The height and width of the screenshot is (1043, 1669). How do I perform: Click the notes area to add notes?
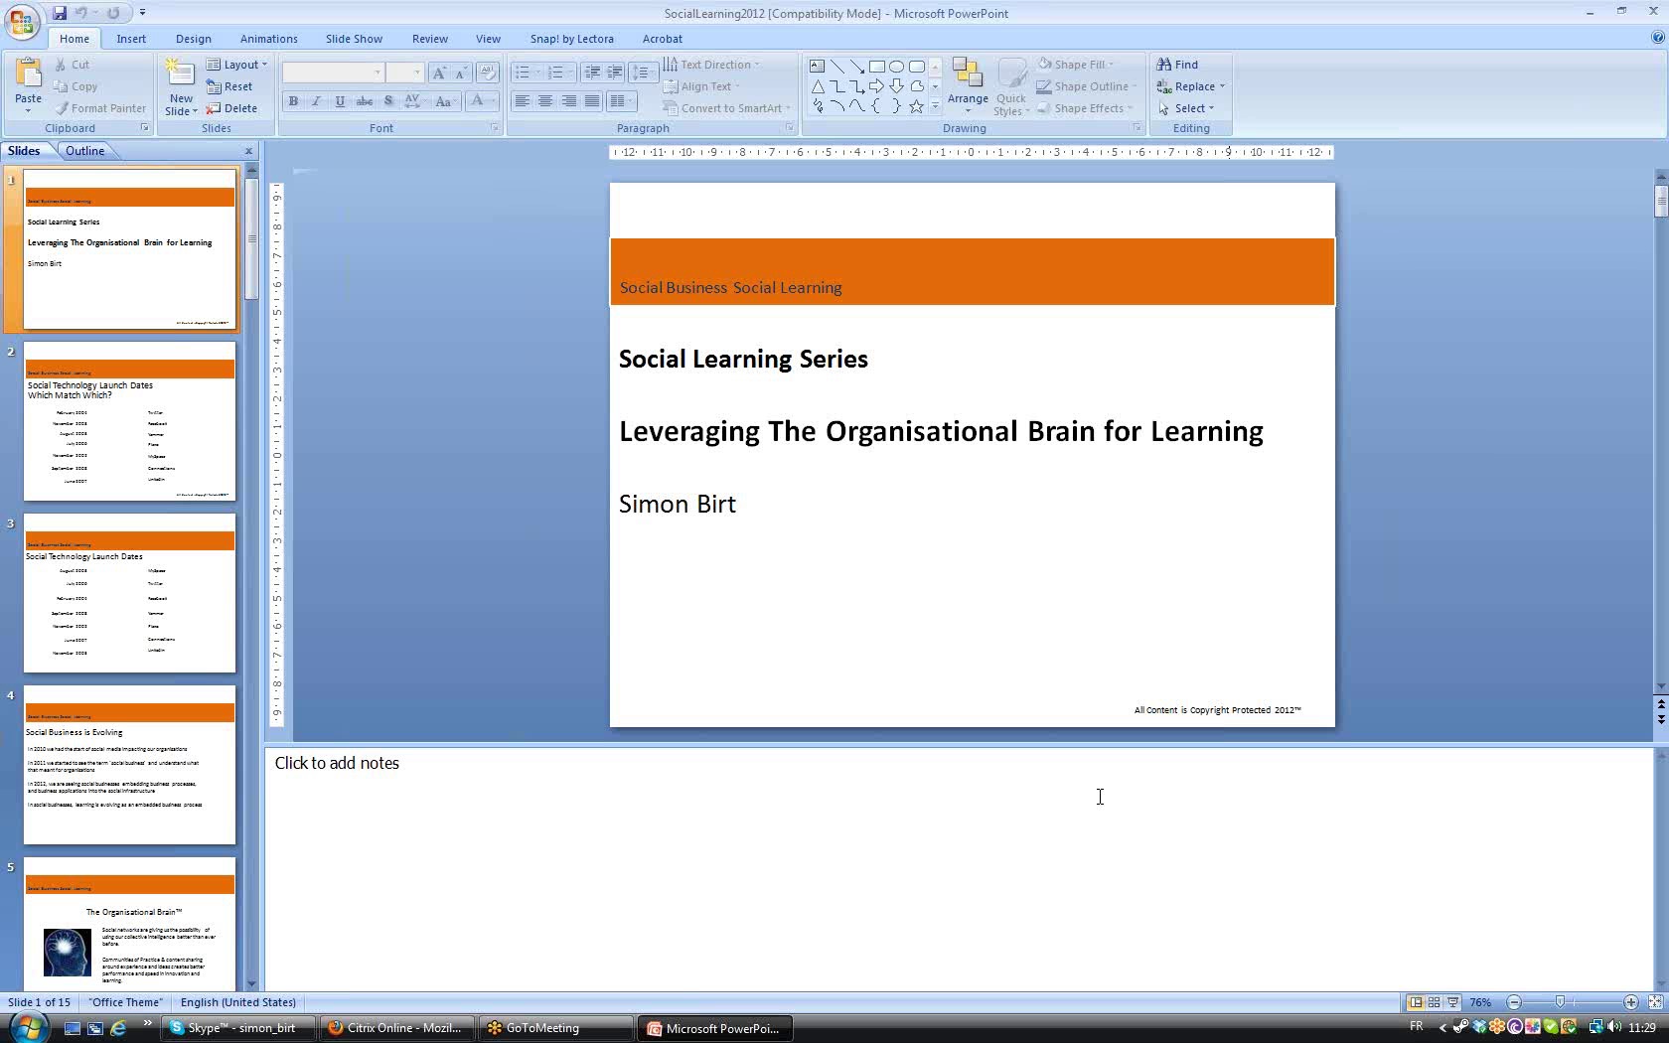[959, 869]
